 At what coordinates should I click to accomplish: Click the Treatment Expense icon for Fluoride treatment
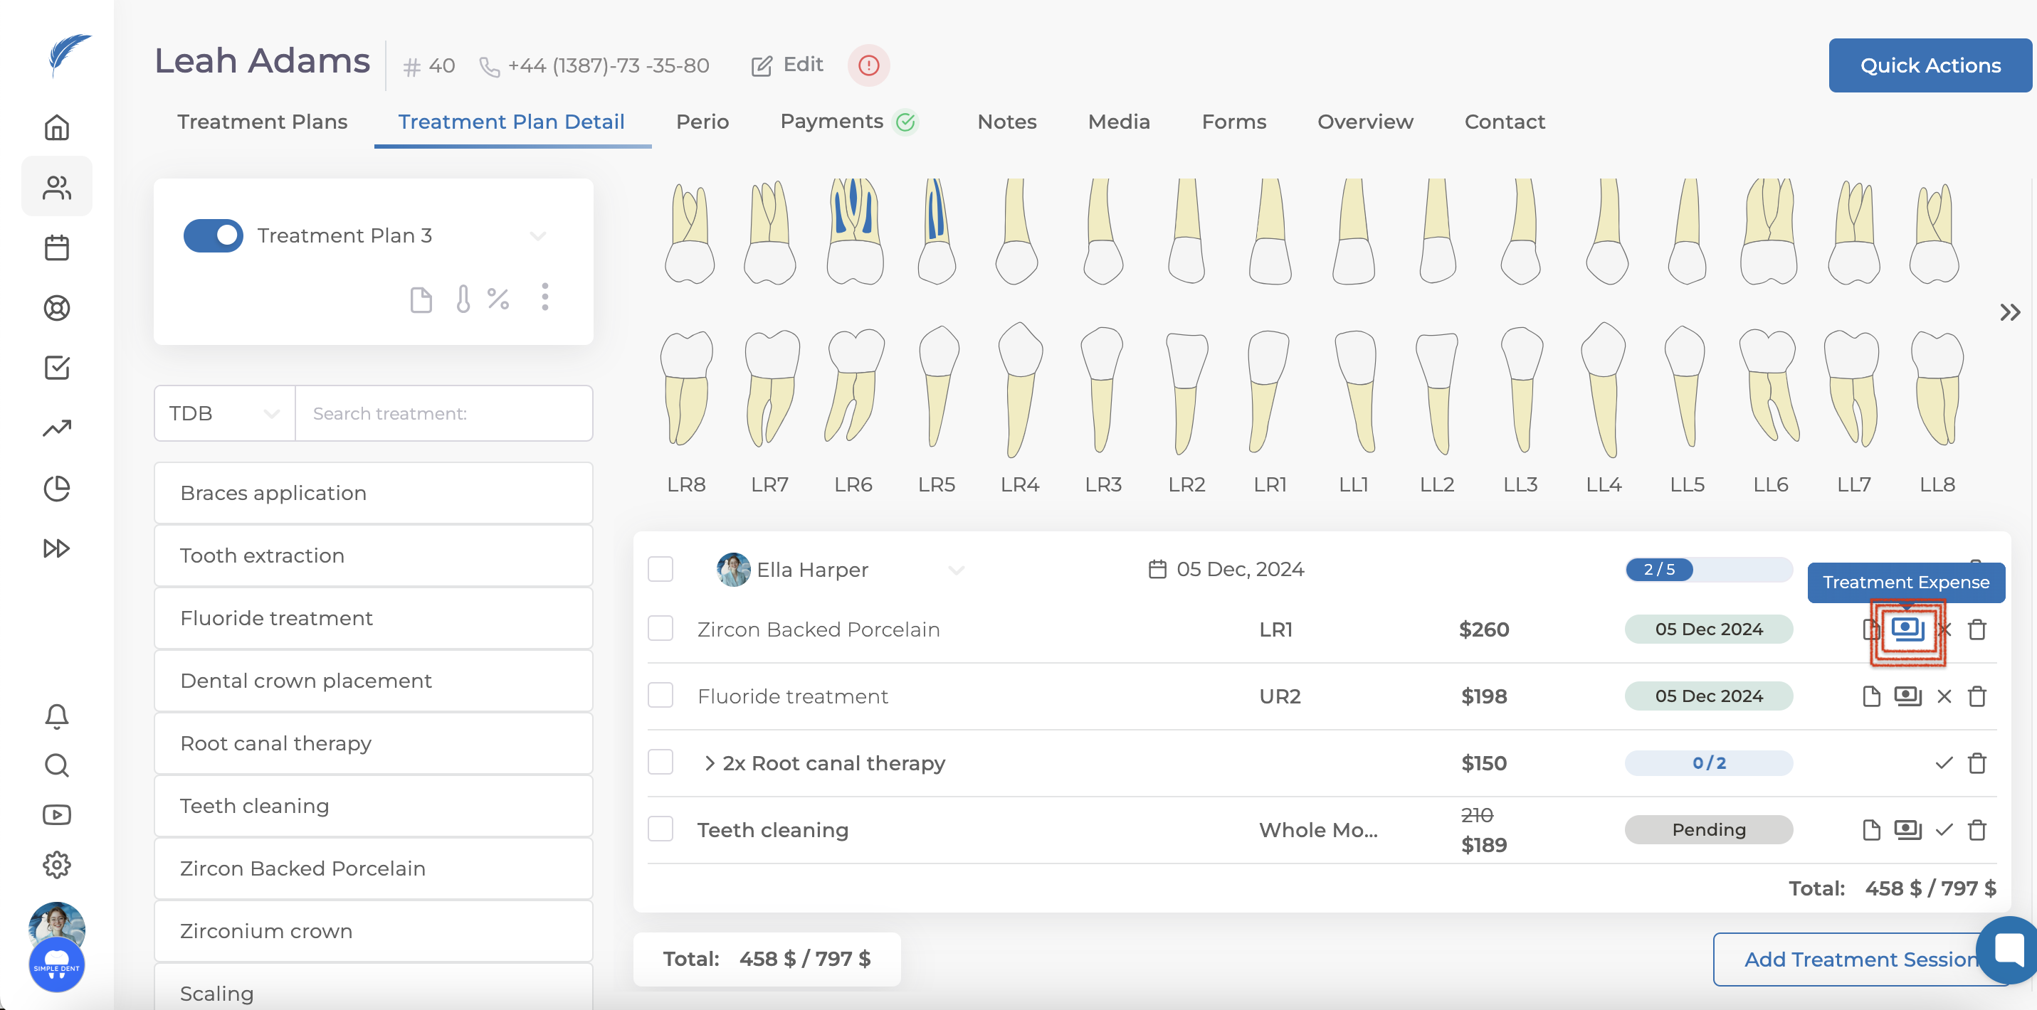pyautogui.click(x=1907, y=696)
